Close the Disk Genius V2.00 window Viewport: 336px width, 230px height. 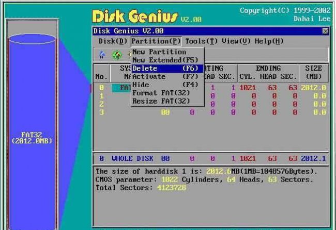(x=325, y=31)
